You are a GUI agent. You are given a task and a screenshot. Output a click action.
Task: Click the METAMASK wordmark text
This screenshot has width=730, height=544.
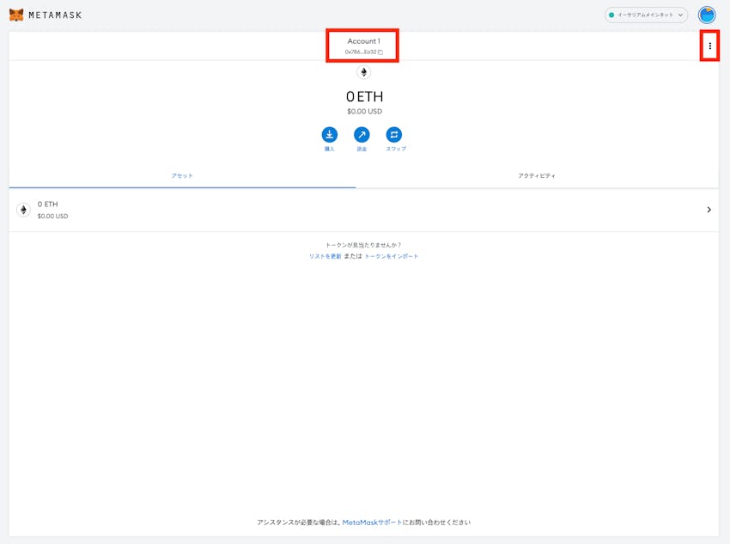(55, 15)
